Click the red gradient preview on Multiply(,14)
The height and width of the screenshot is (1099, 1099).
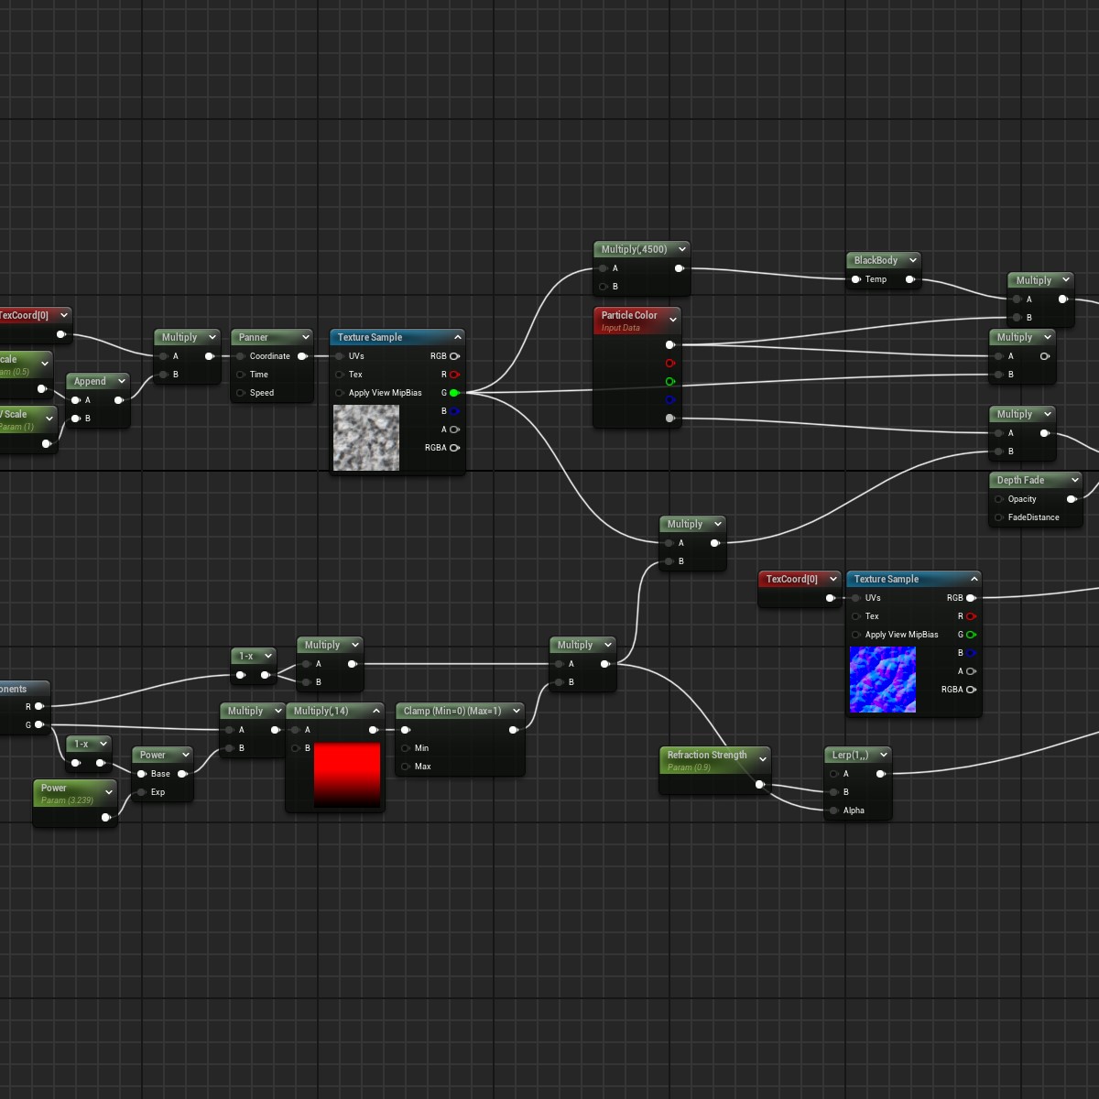click(x=347, y=774)
